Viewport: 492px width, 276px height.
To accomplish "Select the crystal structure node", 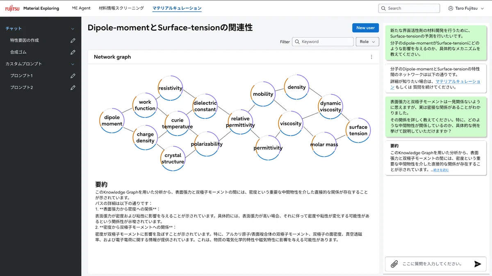I will [173, 158].
